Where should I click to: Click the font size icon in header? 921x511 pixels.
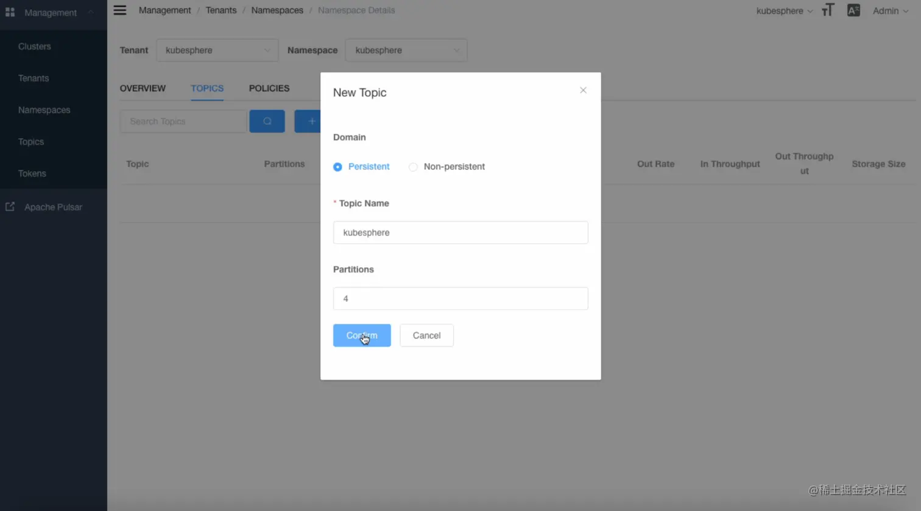coord(828,10)
